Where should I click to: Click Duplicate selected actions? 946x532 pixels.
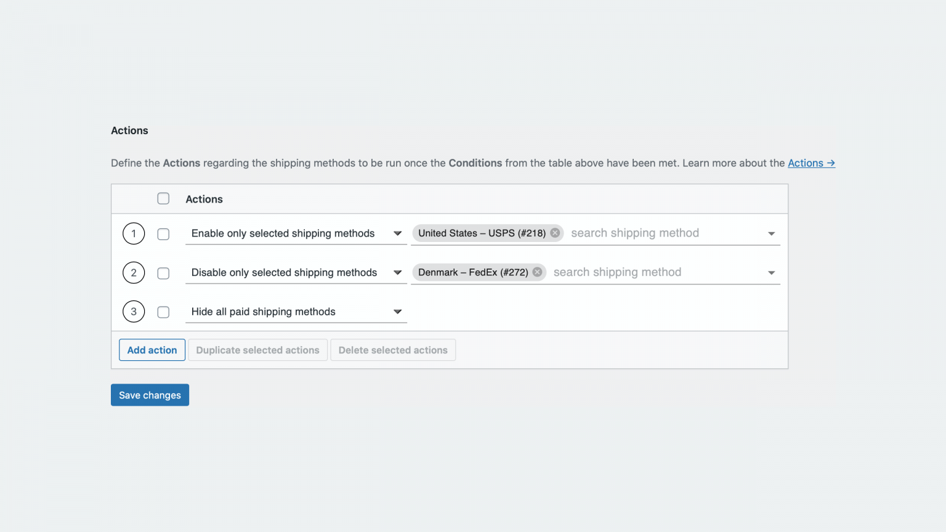(x=257, y=350)
